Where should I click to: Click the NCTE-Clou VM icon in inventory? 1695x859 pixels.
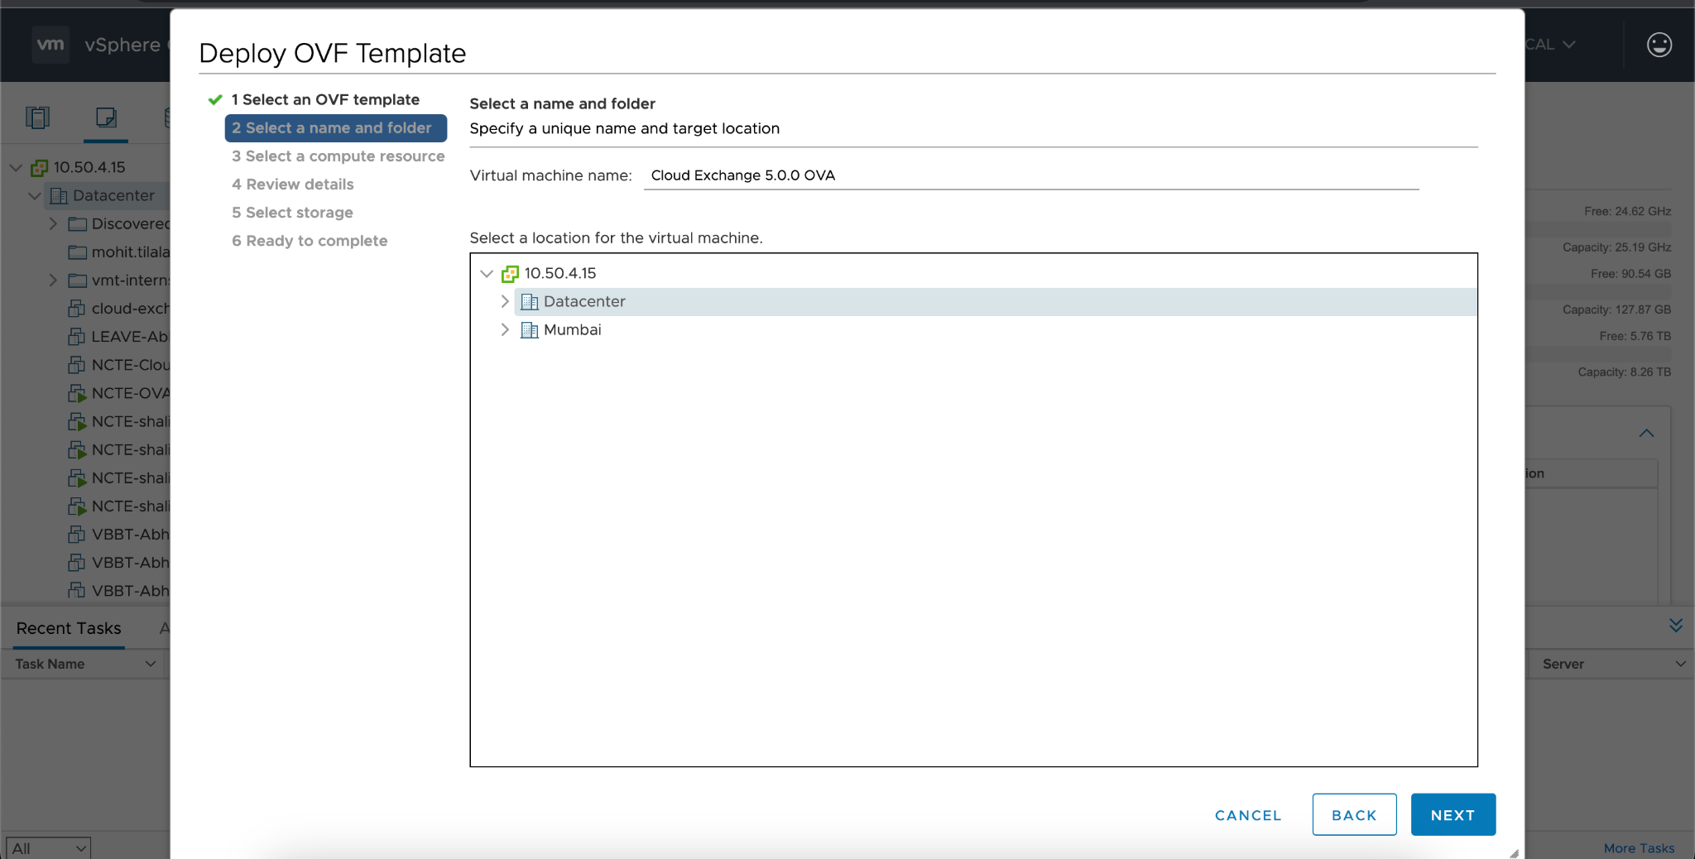pos(77,364)
